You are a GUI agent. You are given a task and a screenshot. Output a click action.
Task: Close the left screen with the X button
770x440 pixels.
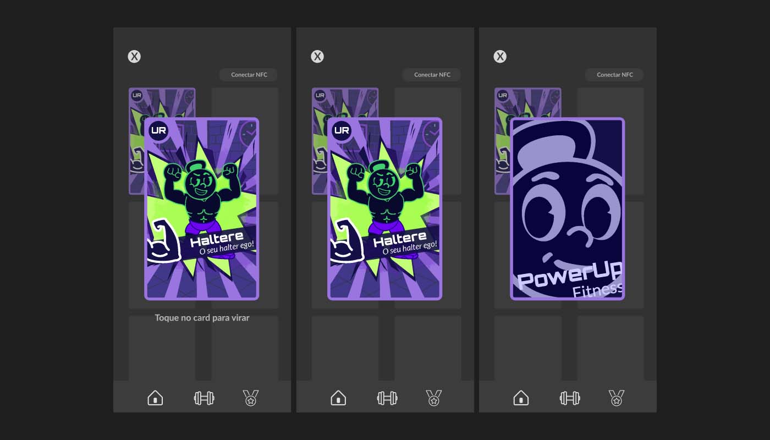pos(134,56)
